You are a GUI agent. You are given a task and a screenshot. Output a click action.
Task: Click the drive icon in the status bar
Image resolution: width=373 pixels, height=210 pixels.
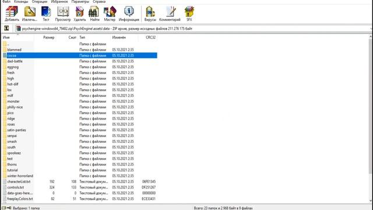coord(4,208)
